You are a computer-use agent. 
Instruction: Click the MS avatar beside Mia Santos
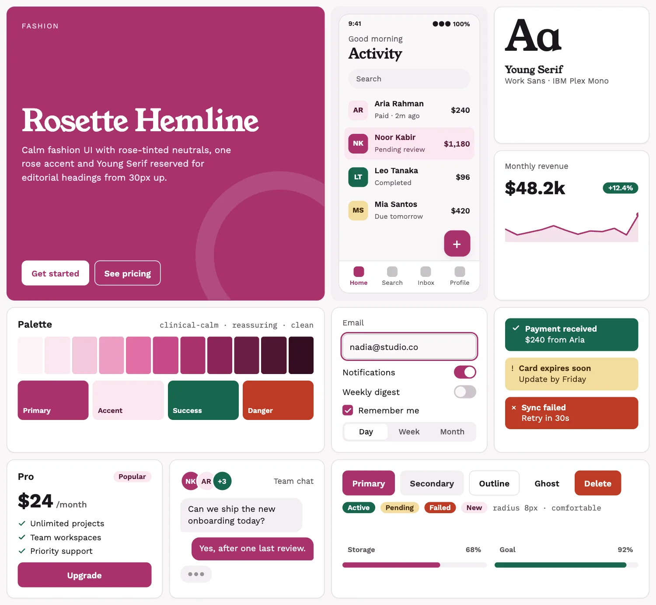coord(358,210)
